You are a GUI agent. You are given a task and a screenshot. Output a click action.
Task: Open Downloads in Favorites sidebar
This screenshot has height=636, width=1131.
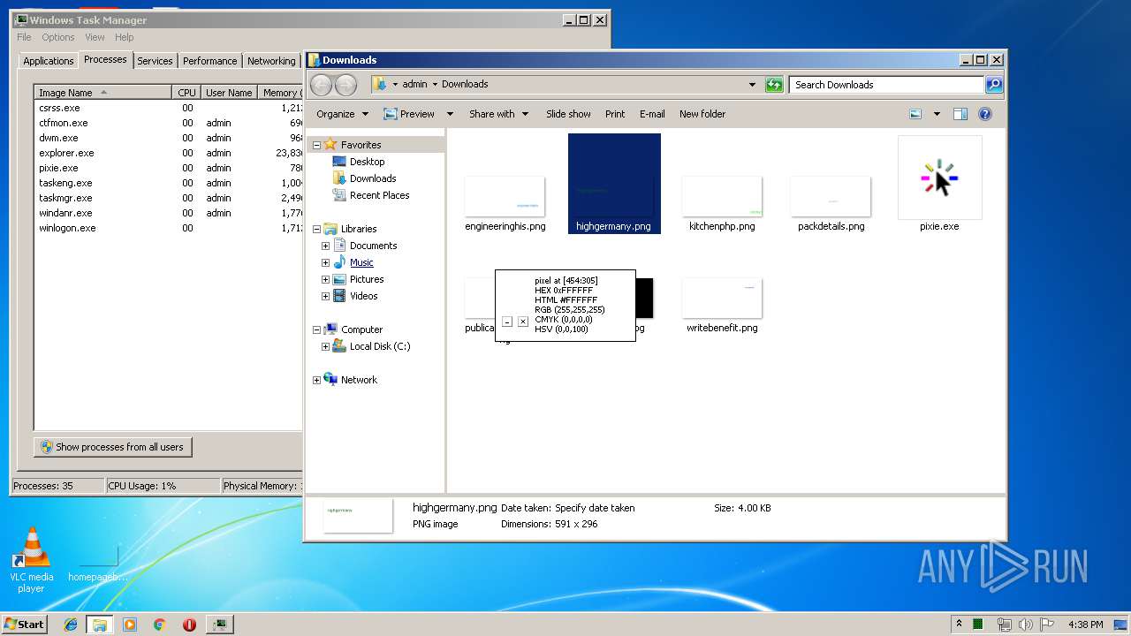pyautogui.click(x=372, y=178)
